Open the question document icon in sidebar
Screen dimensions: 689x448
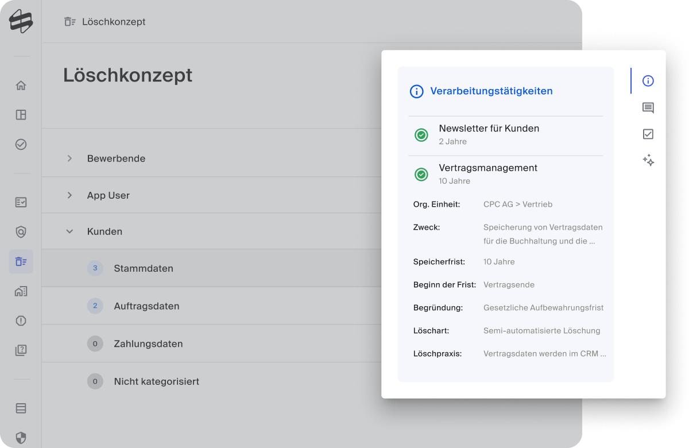pos(21,350)
